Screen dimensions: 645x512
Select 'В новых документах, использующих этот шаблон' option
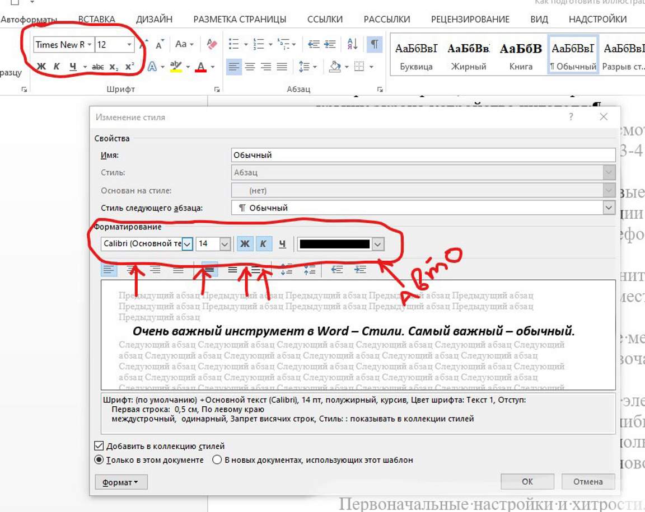pyautogui.click(x=217, y=460)
